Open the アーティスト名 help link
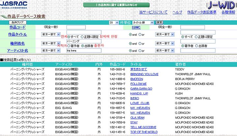The image size is (237, 136). tap(17, 50)
